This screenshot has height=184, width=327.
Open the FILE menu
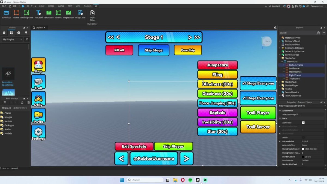4,6
